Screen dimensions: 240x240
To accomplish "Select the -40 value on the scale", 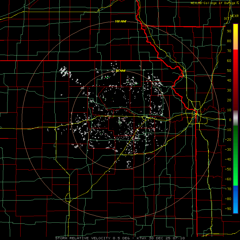I will click(228, 159).
